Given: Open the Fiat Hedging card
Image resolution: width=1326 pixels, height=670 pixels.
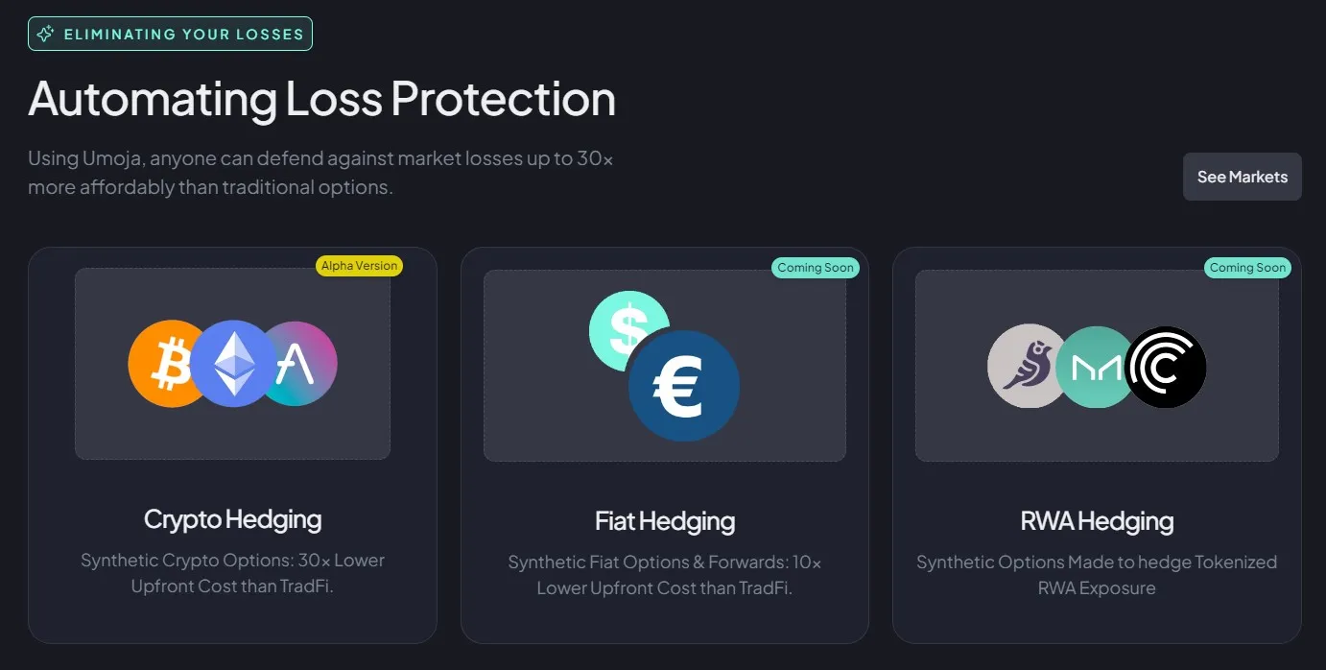Looking at the screenshot, I should click(x=664, y=444).
